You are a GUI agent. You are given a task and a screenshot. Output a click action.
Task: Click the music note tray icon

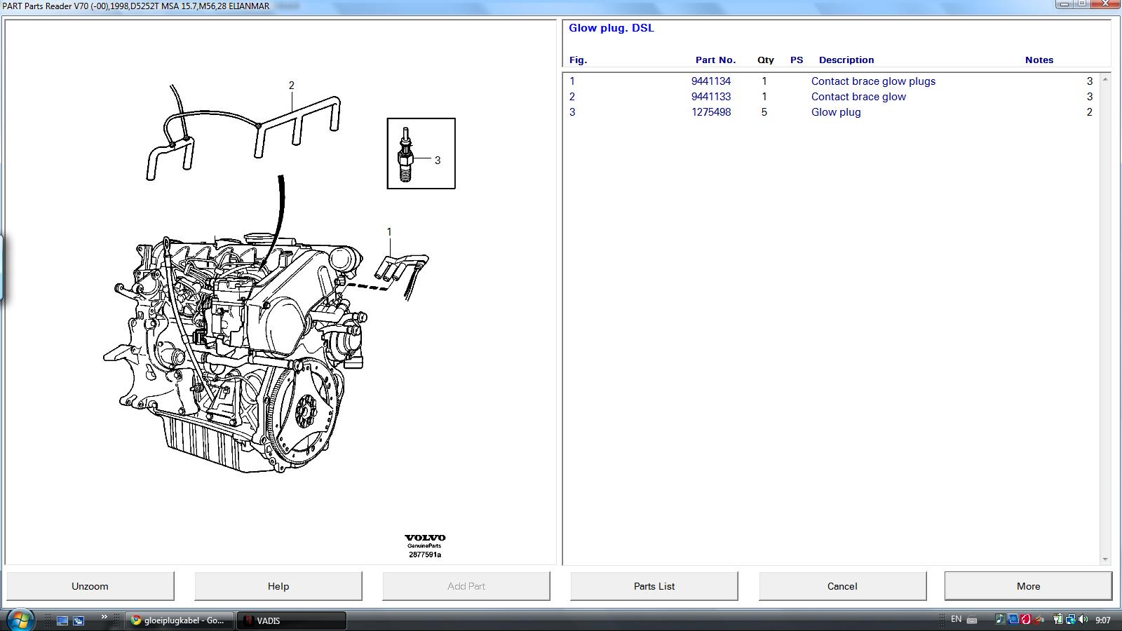1000,620
